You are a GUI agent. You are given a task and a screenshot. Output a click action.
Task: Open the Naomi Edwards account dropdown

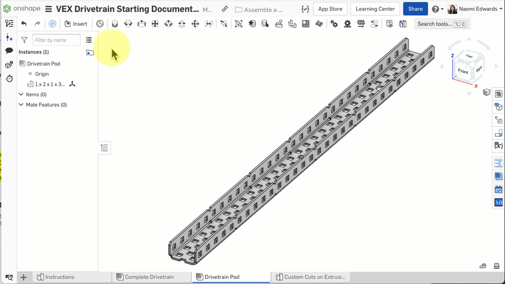(x=475, y=9)
